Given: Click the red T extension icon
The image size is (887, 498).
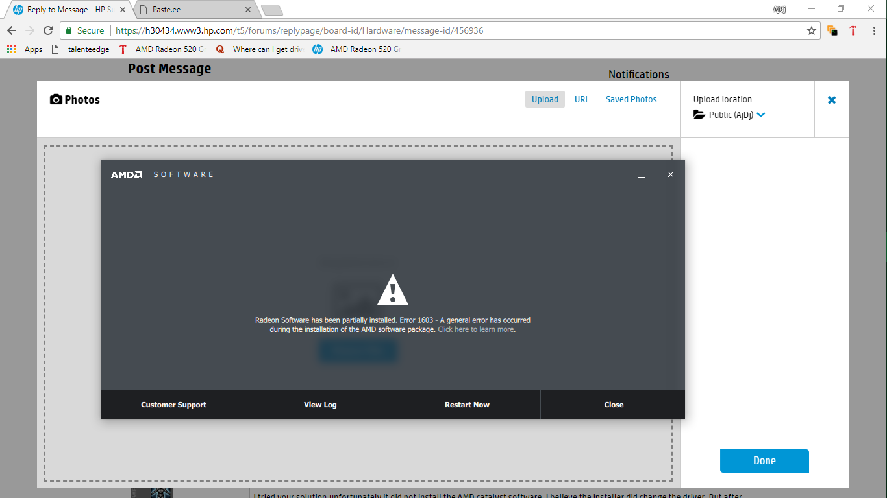Looking at the screenshot, I should (853, 30).
